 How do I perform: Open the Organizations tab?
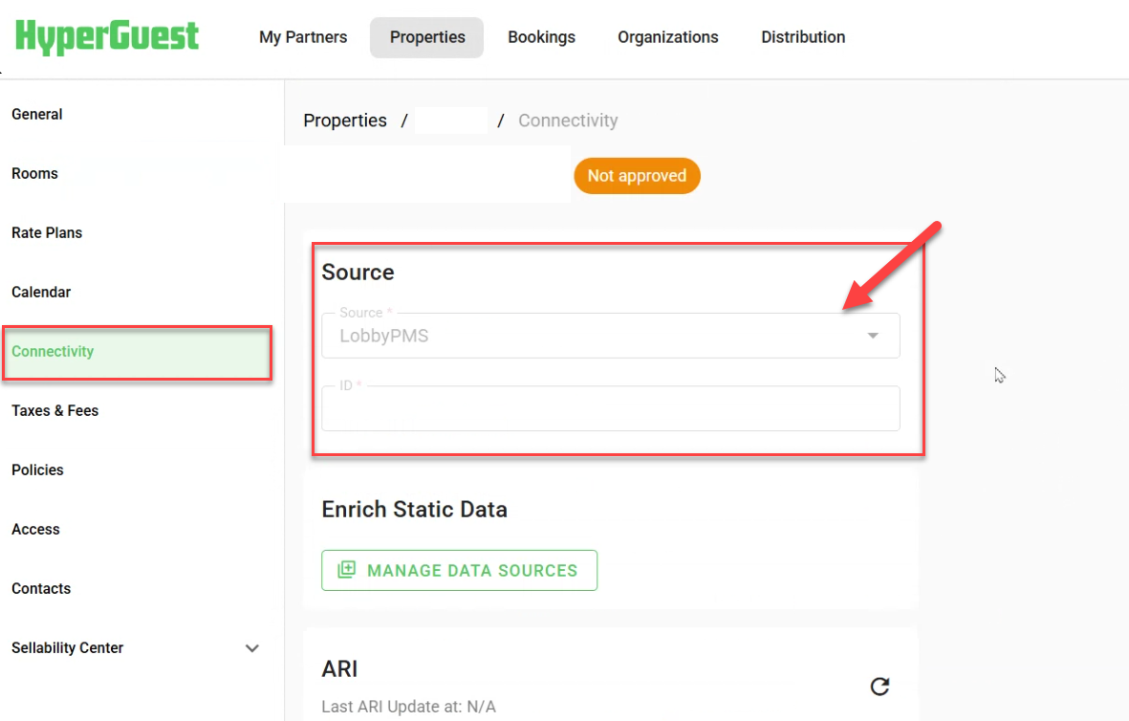pos(667,37)
